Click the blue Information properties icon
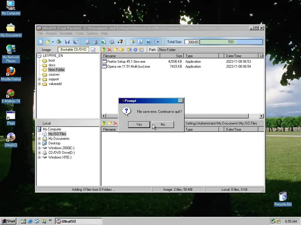 140,42
